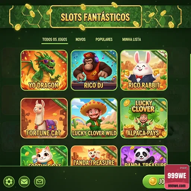The image size is (191, 191).
Task: Click the gold coin on the Jogar button
Action: [153, 181]
